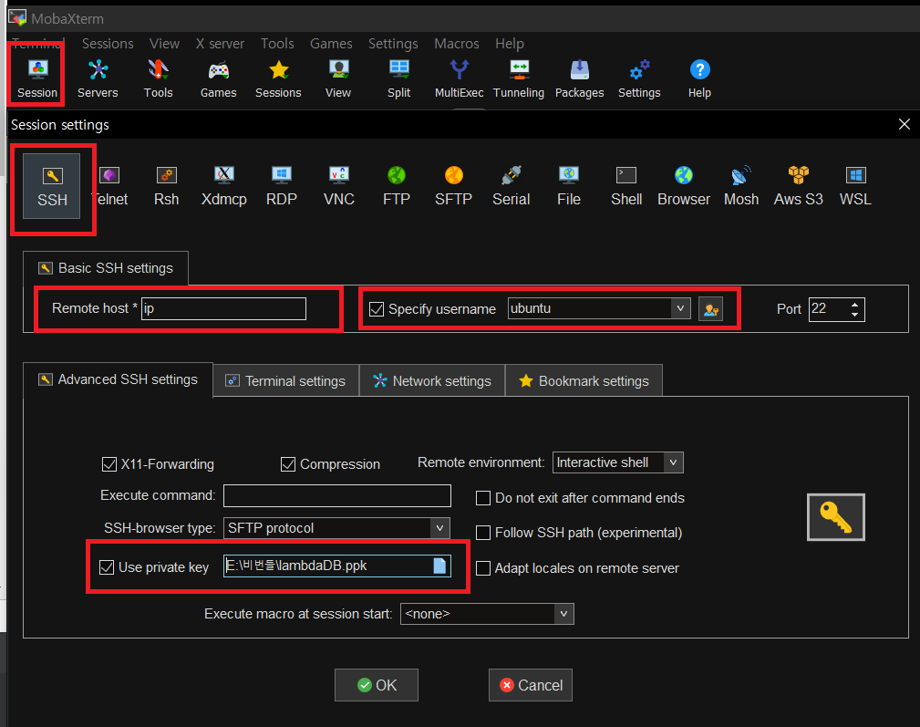920x727 pixels.
Task: Select the File session type
Action: coord(569,186)
